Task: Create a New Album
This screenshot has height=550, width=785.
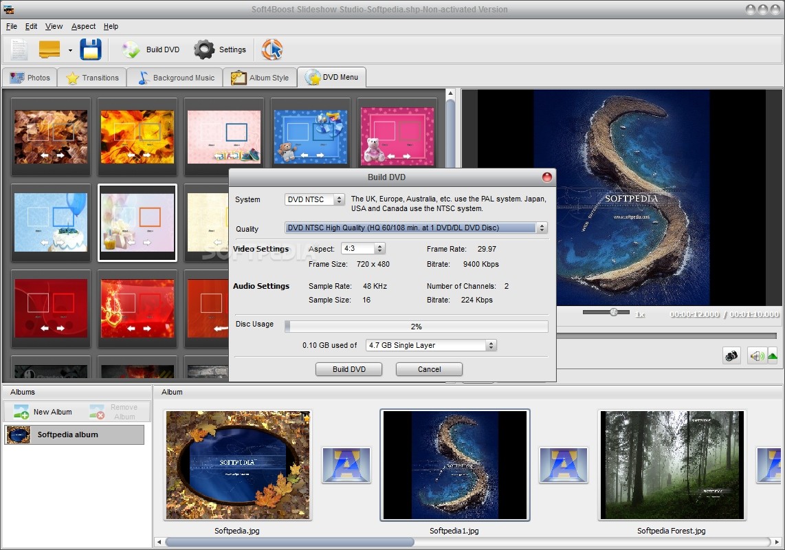Action: pos(43,412)
